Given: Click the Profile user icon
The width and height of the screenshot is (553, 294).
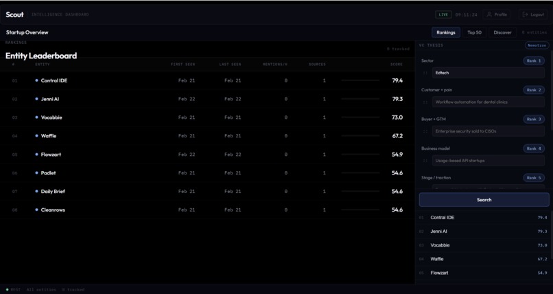Looking at the screenshot, I should tap(489, 14).
